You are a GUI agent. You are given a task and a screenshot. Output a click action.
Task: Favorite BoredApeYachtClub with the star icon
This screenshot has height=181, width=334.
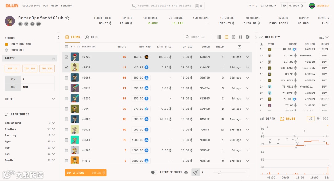[x=67, y=18]
